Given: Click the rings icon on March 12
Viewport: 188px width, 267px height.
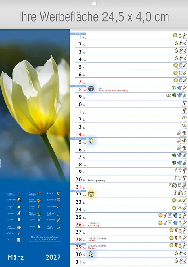Looking at the screenshot, I should 184,118.
